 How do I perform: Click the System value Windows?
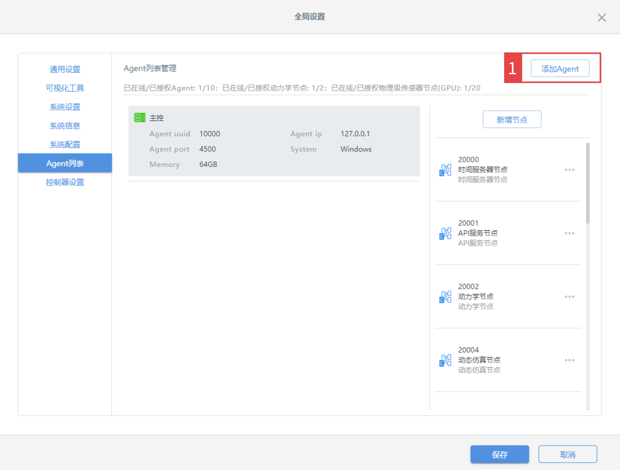tap(356, 149)
